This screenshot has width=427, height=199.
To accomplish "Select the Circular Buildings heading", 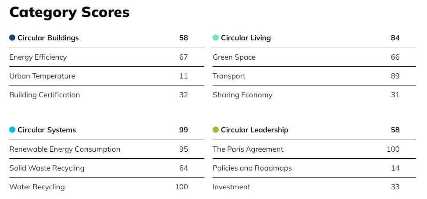I will [48, 38].
